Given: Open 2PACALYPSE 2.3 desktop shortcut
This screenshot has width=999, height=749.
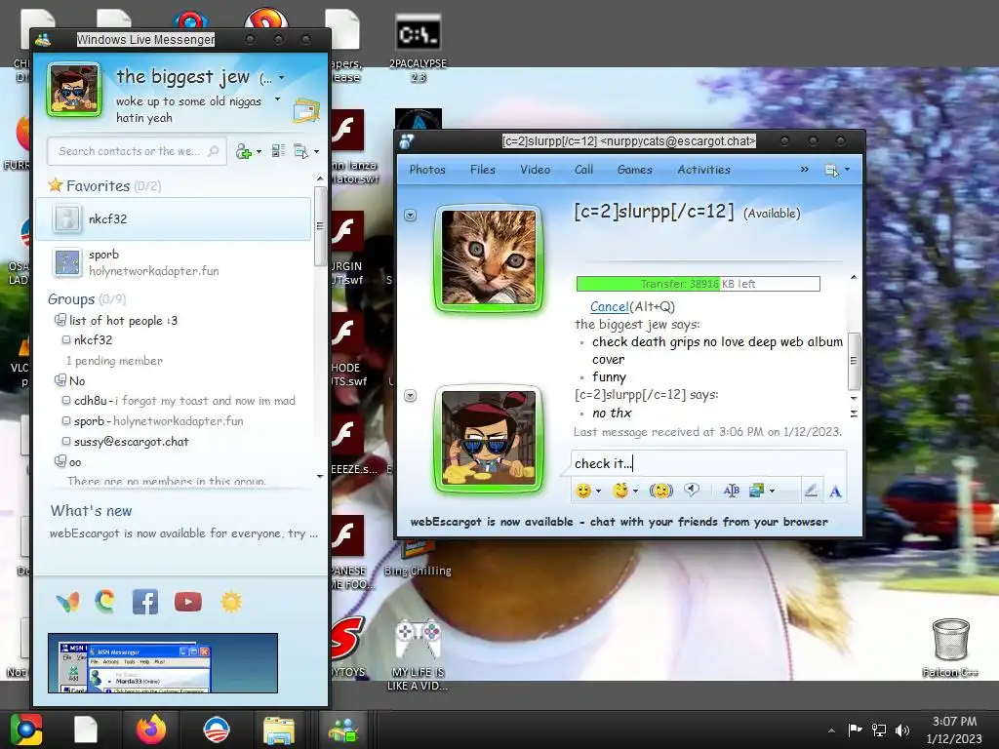Looking at the screenshot, I should point(418,49).
